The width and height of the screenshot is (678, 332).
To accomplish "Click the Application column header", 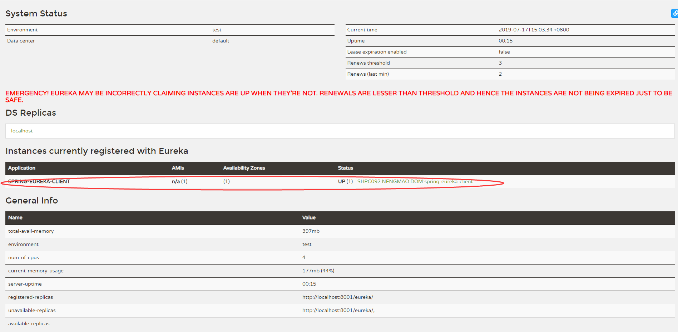I will 22,168.
